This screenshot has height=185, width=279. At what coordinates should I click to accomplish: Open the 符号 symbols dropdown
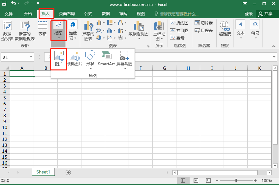pos(255,30)
